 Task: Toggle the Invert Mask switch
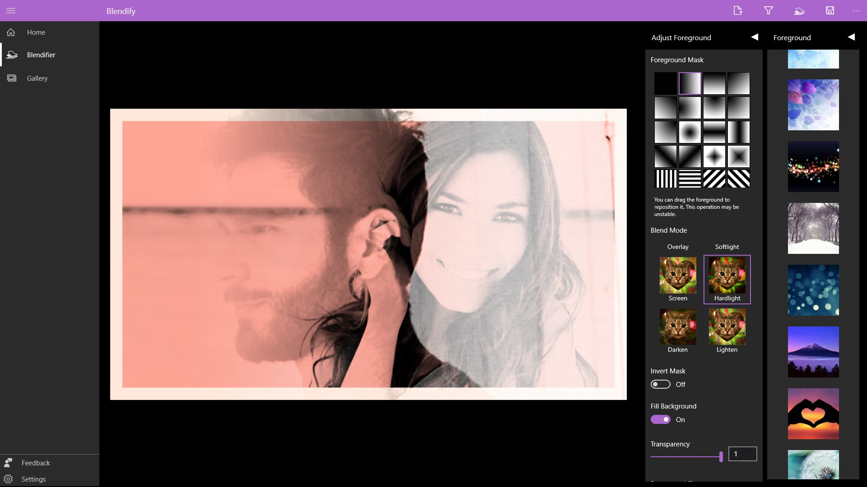660,384
